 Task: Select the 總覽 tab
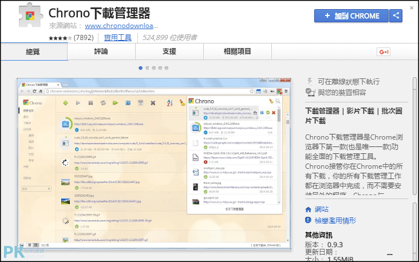[x=34, y=51]
